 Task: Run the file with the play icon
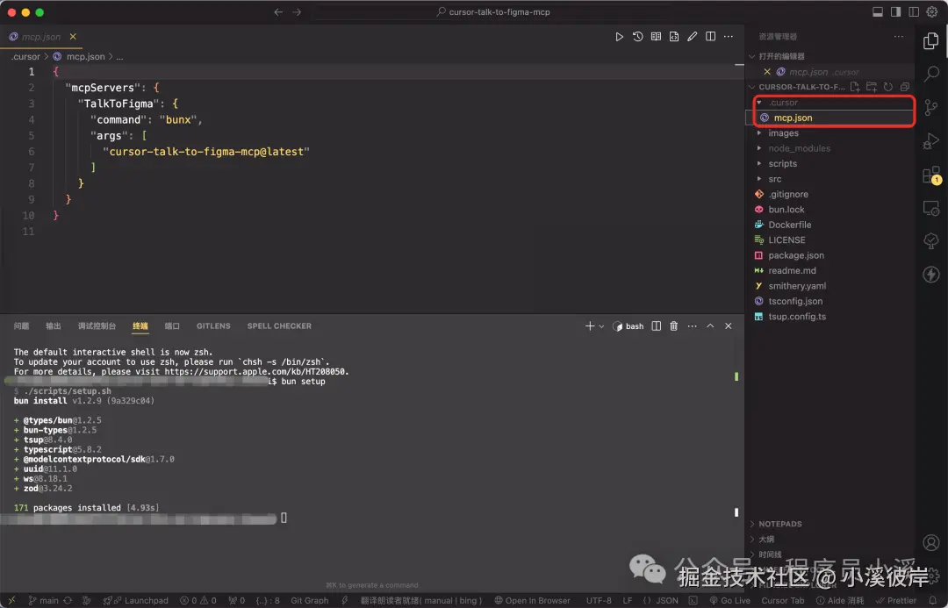[619, 37]
